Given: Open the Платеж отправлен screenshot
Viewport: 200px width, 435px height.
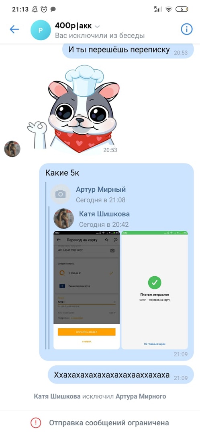Looking at the screenshot, I should click(155, 290).
